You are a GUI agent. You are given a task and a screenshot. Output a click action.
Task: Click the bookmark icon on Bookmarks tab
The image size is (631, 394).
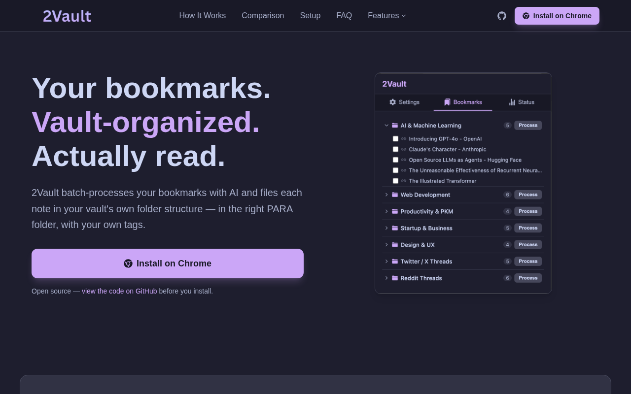[x=447, y=102]
